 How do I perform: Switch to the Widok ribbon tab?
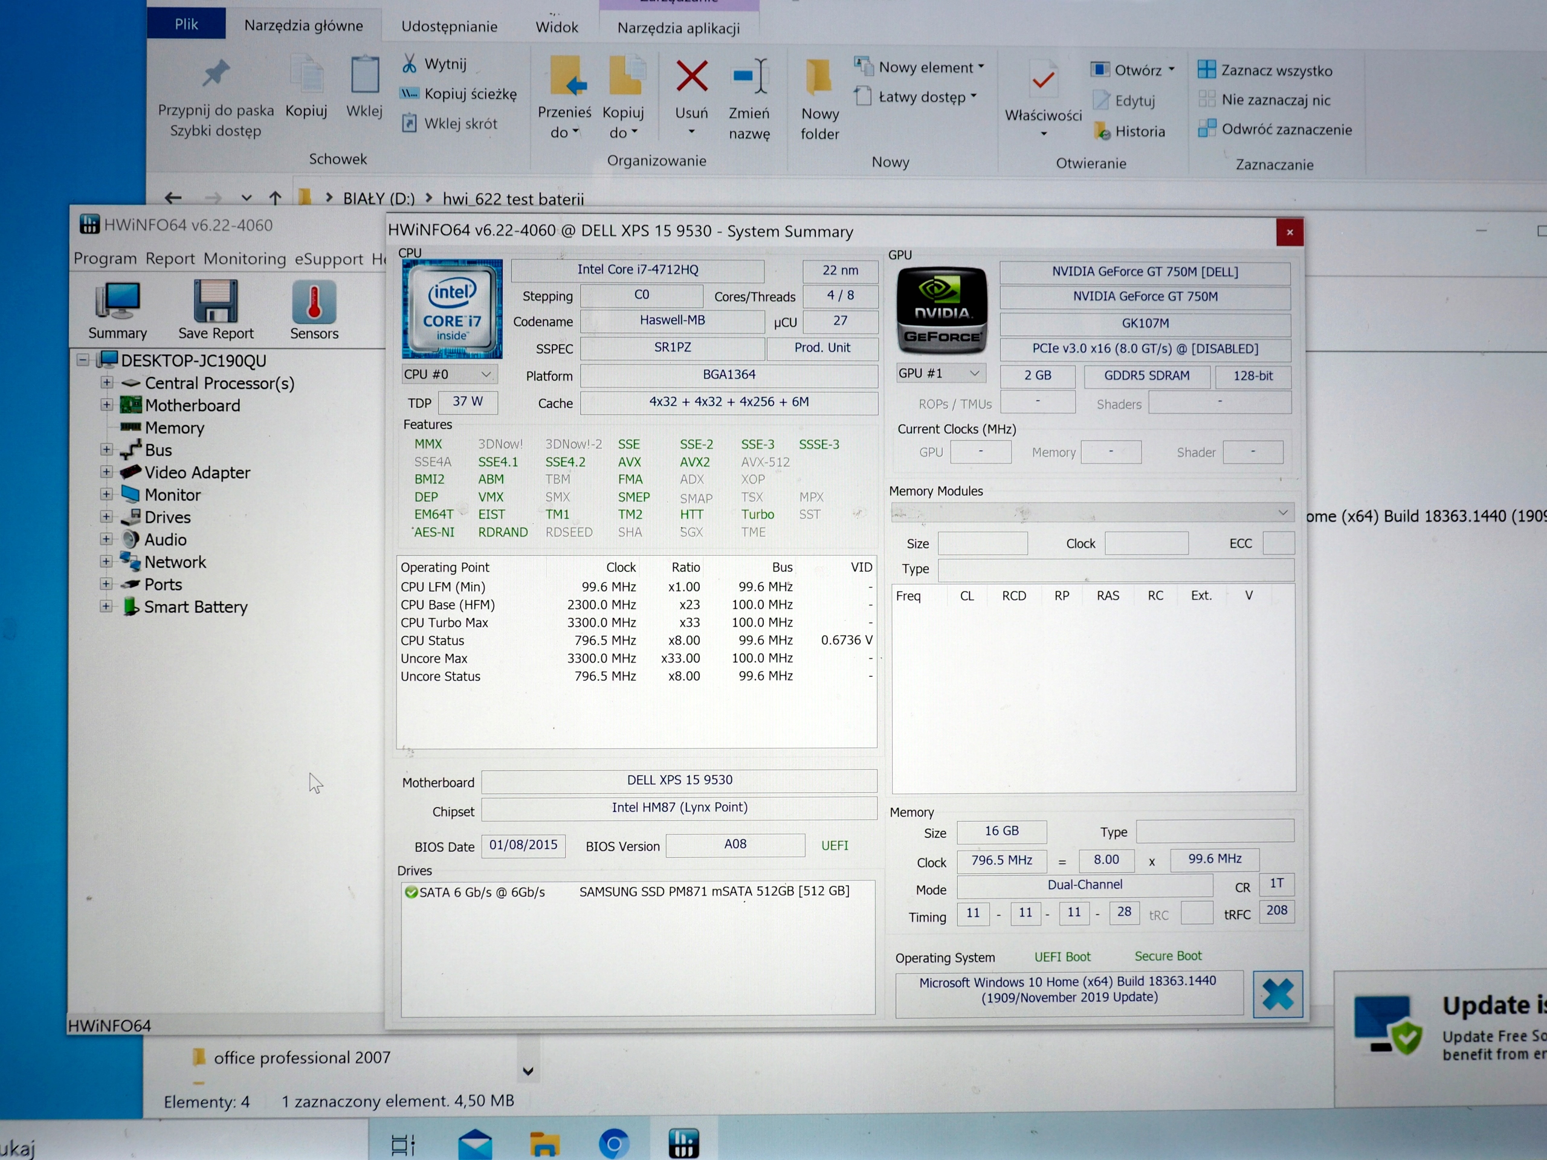[x=557, y=27]
